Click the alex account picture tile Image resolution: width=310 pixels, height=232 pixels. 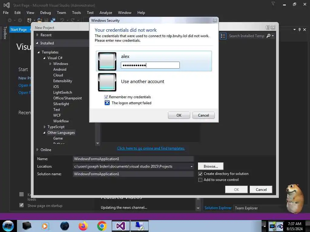pyautogui.click(x=107, y=61)
